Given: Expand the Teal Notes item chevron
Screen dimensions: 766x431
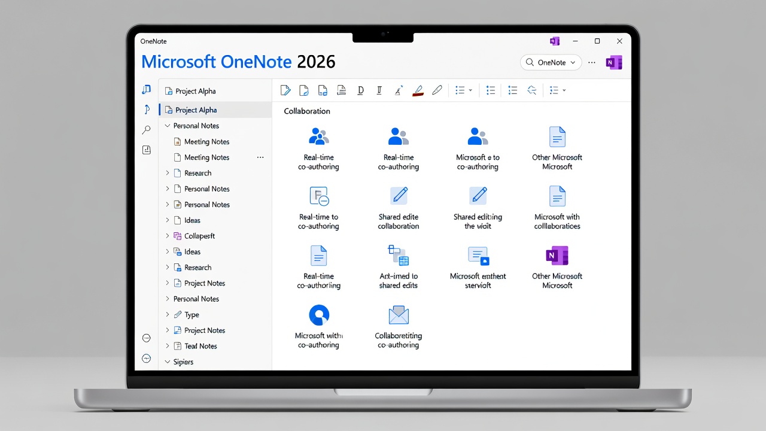Looking at the screenshot, I should click(168, 346).
